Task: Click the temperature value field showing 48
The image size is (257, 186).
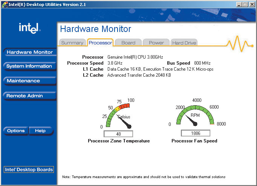Action: (118, 134)
